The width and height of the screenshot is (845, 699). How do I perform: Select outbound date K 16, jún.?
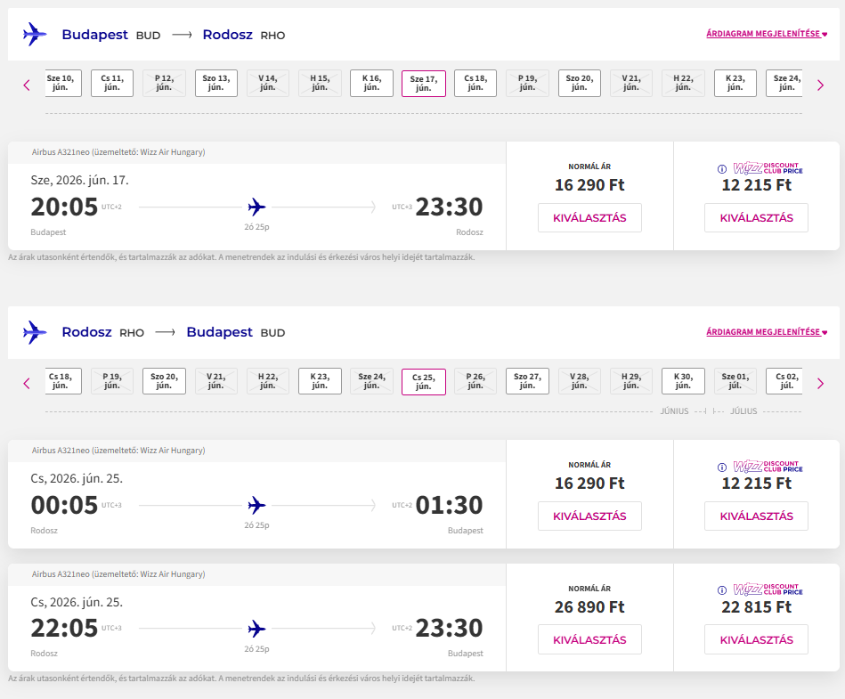pyautogui.click(x=371, y=83)
